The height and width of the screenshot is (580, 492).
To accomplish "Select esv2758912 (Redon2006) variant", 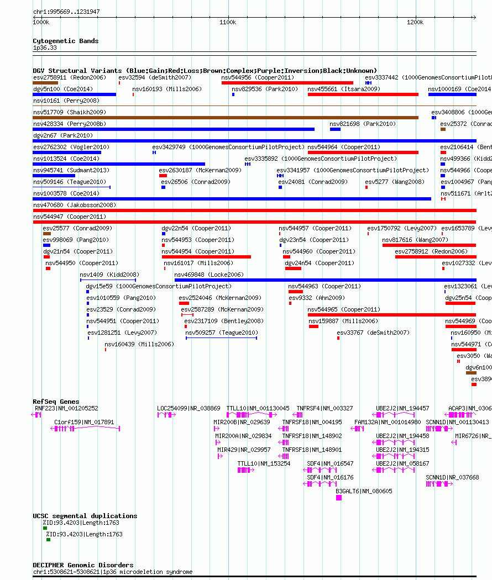I will [x=431, y=251].
